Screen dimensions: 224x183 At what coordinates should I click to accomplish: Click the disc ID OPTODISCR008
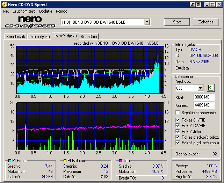click(204, 56)
